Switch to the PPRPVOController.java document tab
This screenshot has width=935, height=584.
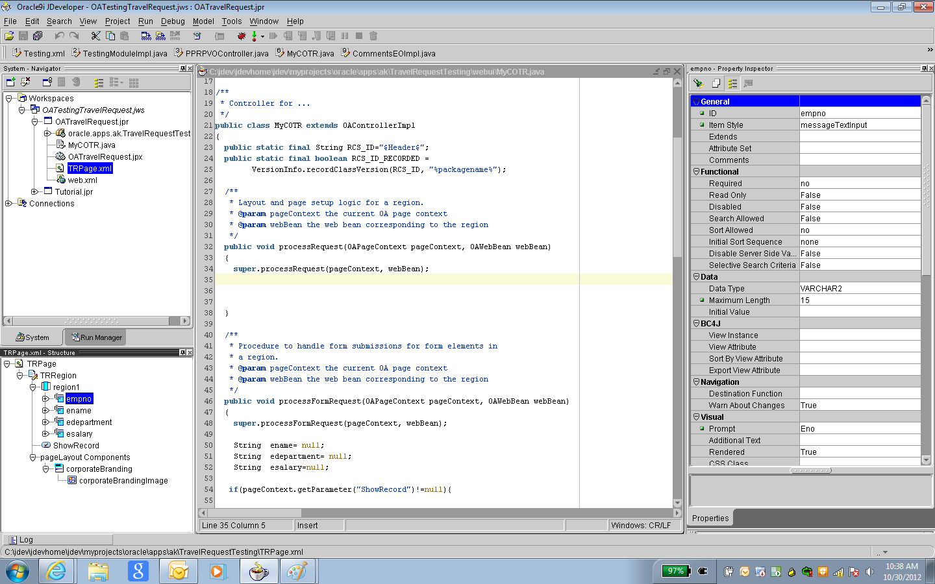coord(221,53)
